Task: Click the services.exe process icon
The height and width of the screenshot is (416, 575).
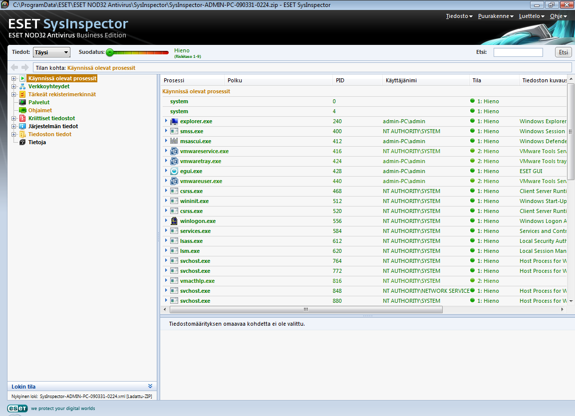Action: (x=174, y=231)
